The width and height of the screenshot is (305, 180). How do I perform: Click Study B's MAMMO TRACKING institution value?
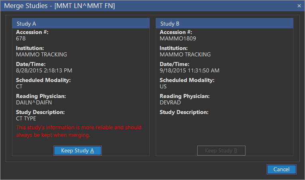tap(185, 54)
